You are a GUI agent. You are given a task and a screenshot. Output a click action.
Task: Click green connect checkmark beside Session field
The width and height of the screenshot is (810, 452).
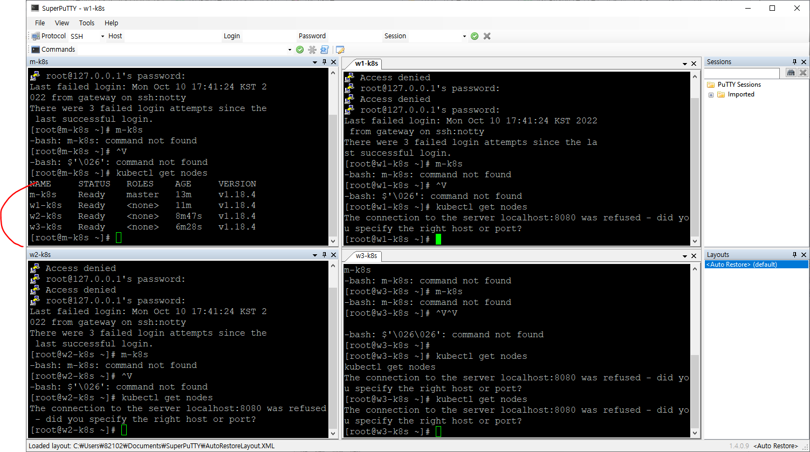(x=475, y=36)
